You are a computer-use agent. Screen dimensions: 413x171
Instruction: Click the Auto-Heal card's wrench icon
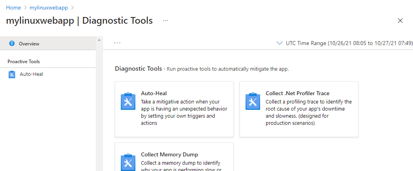click(x=128, y=101)
